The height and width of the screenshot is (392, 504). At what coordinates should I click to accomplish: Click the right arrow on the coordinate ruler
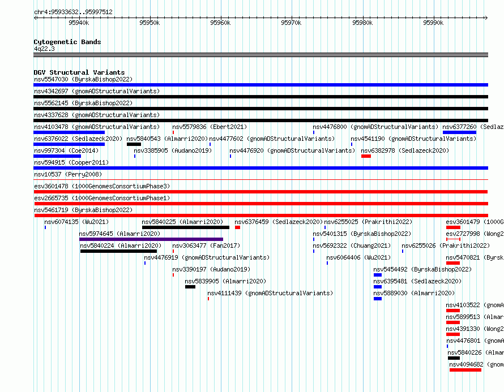(486, 18)
